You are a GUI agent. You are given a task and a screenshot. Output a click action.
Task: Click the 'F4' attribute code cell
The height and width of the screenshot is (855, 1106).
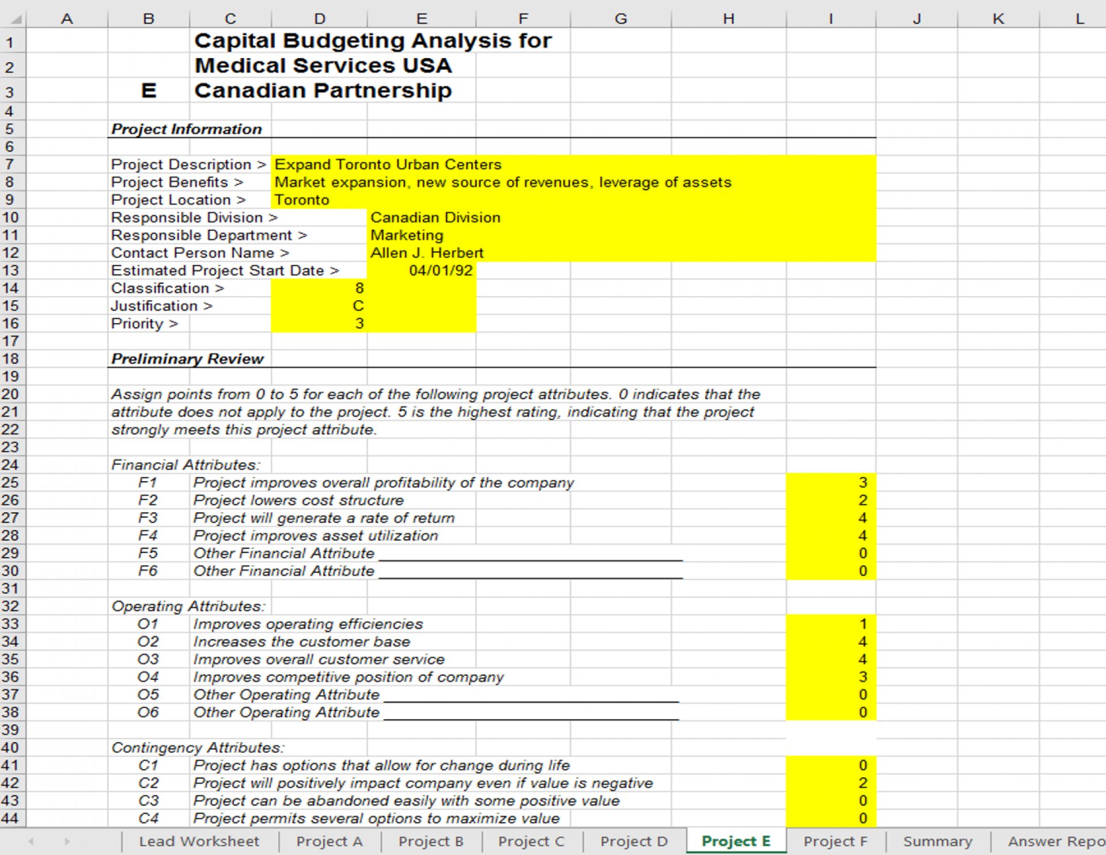click(148, 536)
